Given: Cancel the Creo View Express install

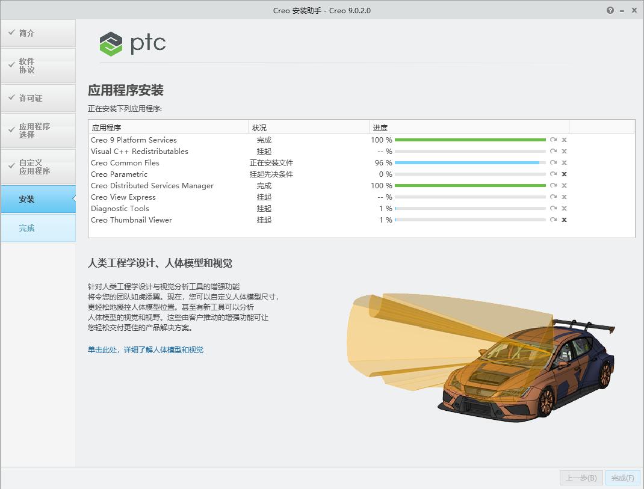Looking at the screenshot, I should pyautogui.click(x=564, y=197).
